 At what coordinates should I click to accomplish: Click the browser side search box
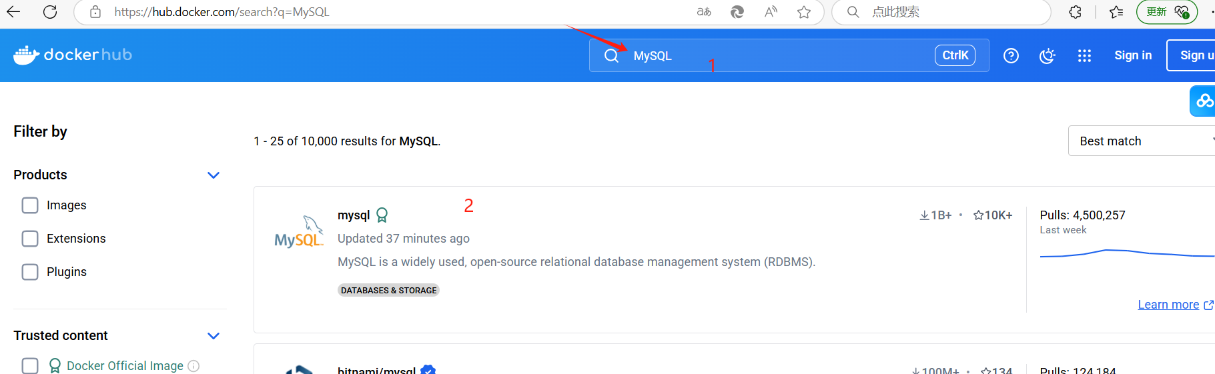pyautogui.click(x=941, y=11)
